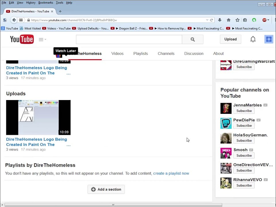Open the account avatar menu

[269, 39]
